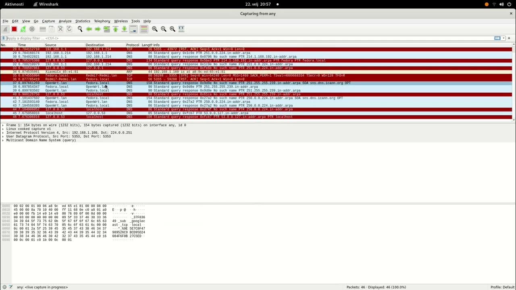Open display filter history dropdown
The height and width of the screenshot is (290, 516).
(x=504, y=38)
